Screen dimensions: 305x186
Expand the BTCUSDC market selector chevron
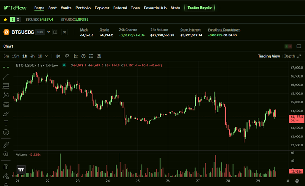[x=49, y=32]
